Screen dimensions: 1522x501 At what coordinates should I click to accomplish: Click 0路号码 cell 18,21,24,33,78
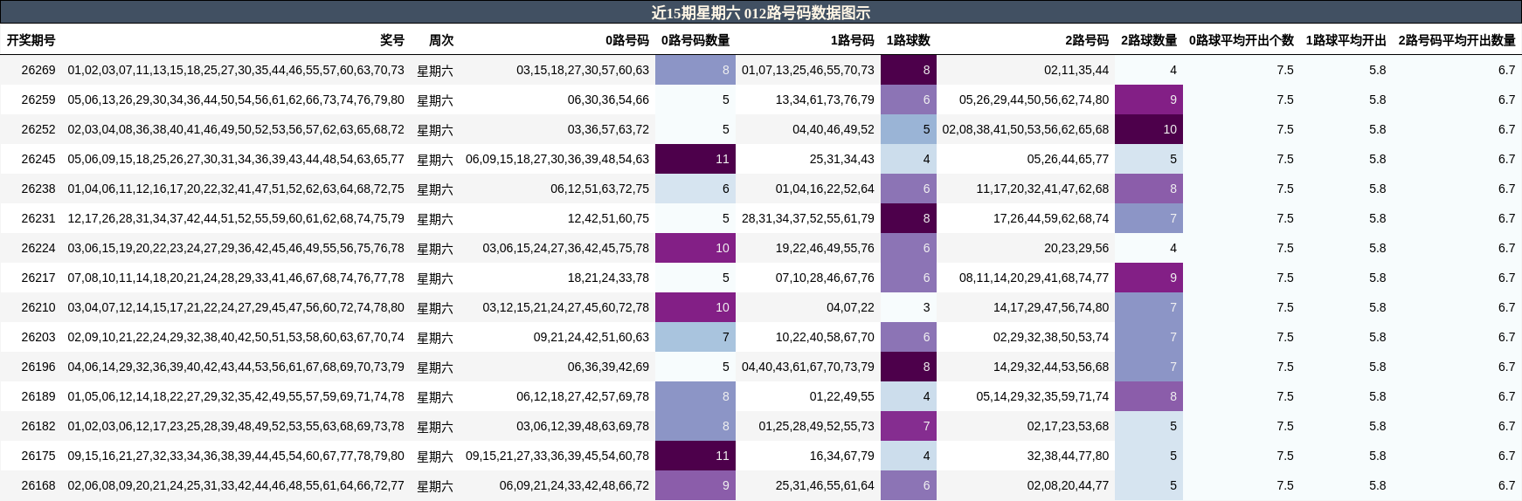[x=608, y=278]
